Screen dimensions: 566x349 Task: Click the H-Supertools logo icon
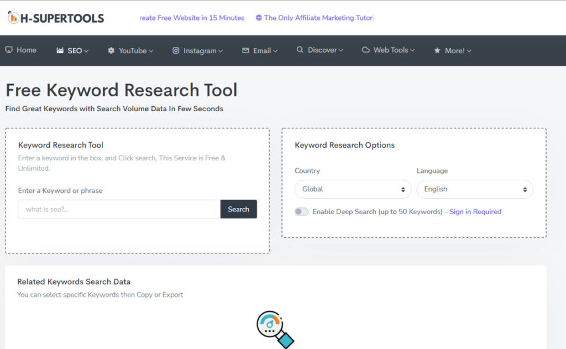tap(13, 18)
